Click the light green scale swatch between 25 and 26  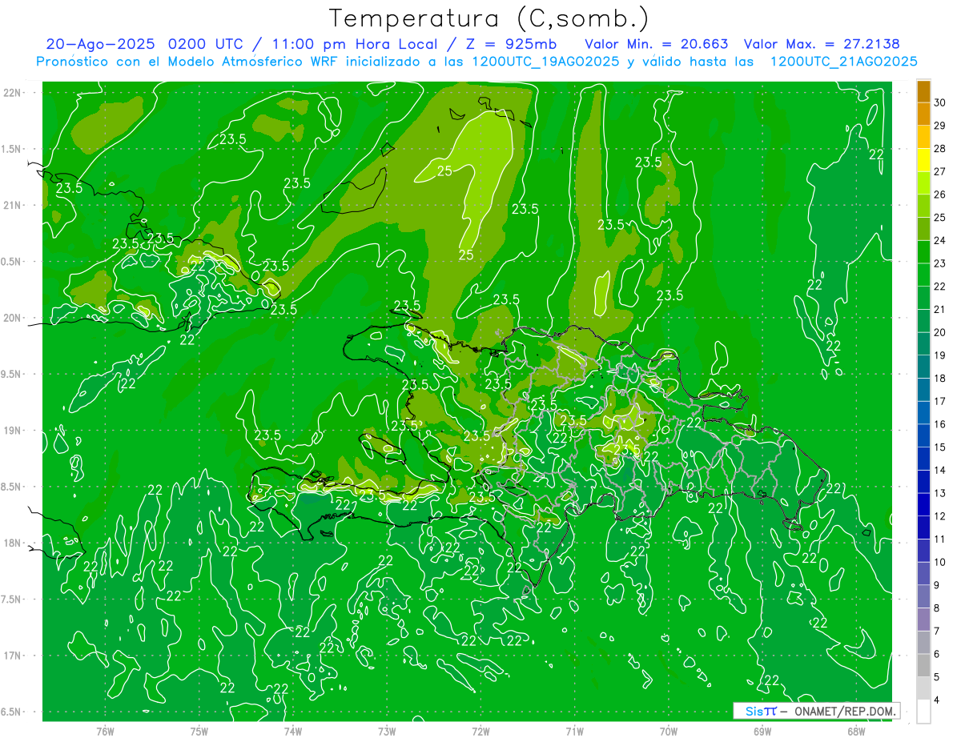[923, 207]
